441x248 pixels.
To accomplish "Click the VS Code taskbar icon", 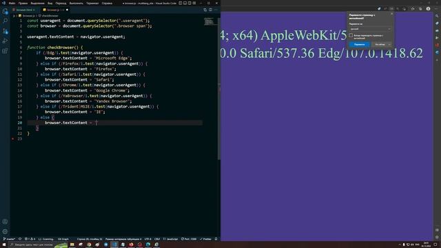I will click(114, 245).
